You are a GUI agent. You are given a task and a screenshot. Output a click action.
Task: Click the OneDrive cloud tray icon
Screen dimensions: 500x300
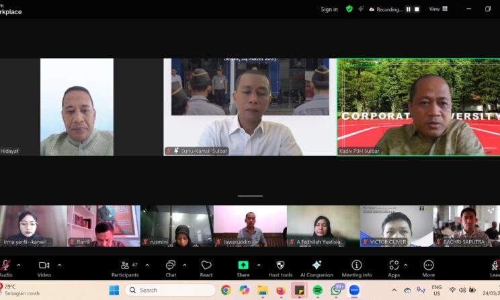(x=407, y=290)
